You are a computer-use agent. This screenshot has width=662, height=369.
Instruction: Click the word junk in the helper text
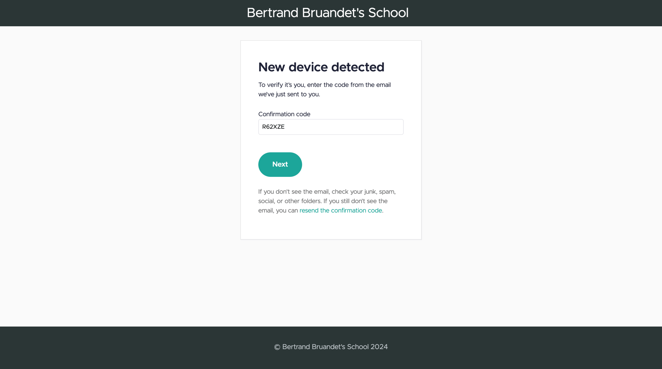pyautogui.click(x=370, y=192)
